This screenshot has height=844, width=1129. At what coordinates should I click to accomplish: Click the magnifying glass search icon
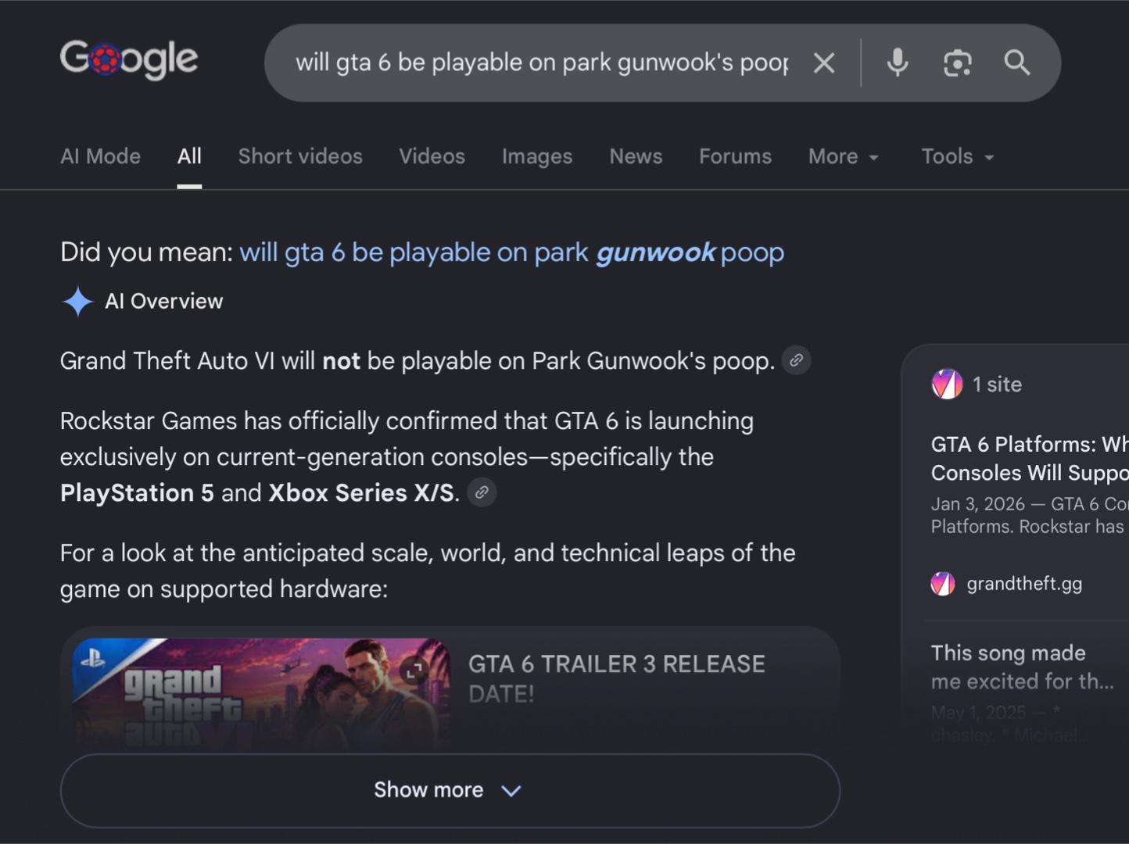pos(1016,63)
